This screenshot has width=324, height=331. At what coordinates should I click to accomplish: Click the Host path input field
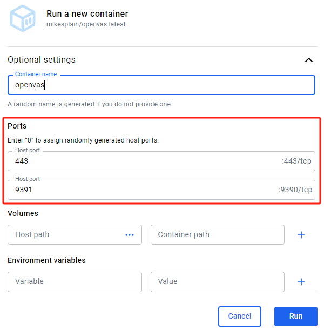pyautogui.click(x=65, y=235)
